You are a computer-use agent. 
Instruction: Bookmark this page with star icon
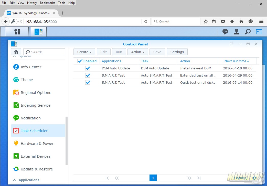click(206, 21)
